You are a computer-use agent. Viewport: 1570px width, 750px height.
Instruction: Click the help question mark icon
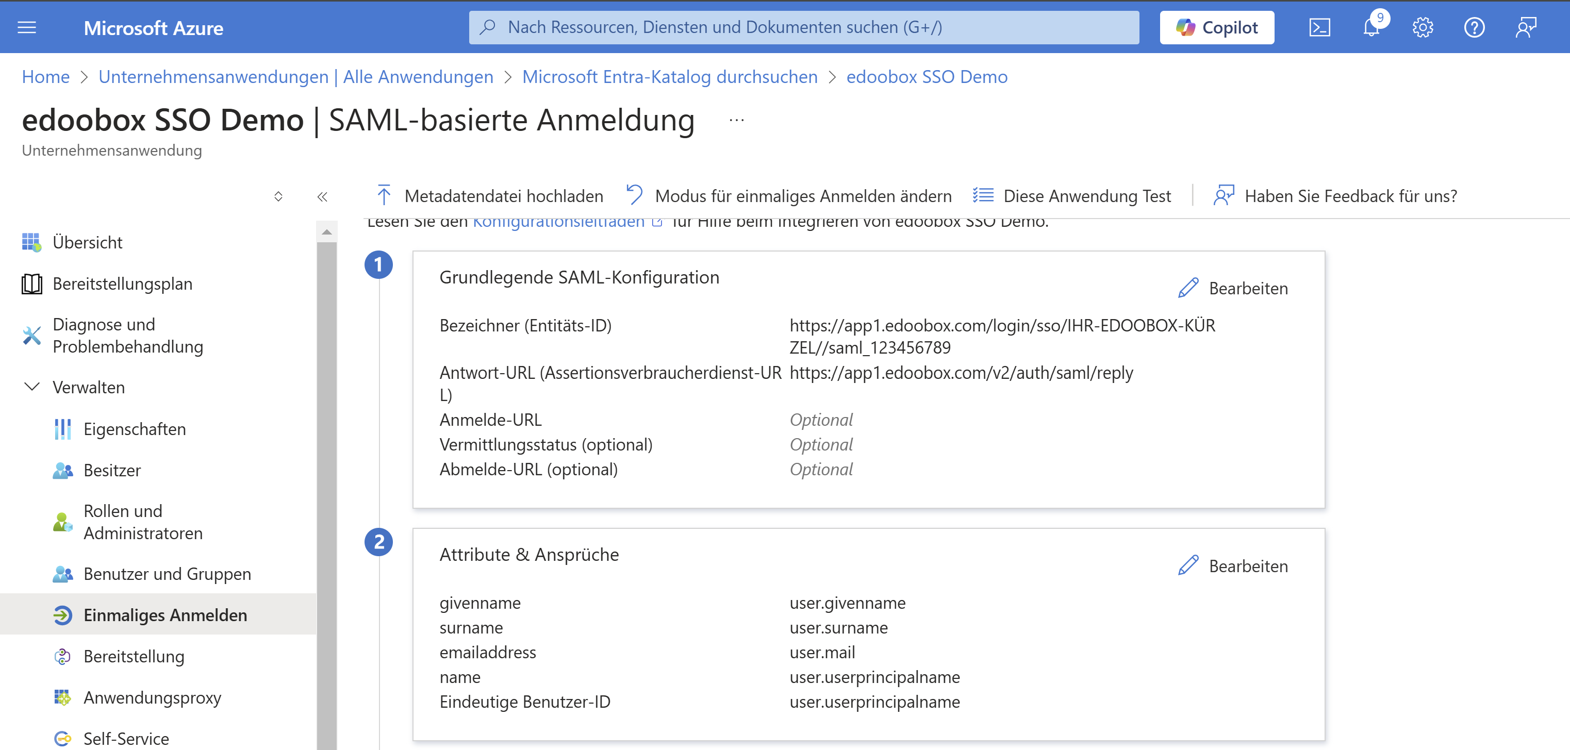point(1474,27)
